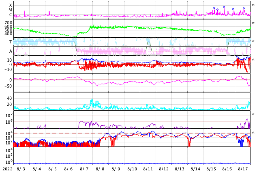Click the T sector axis label

[11, 42]
